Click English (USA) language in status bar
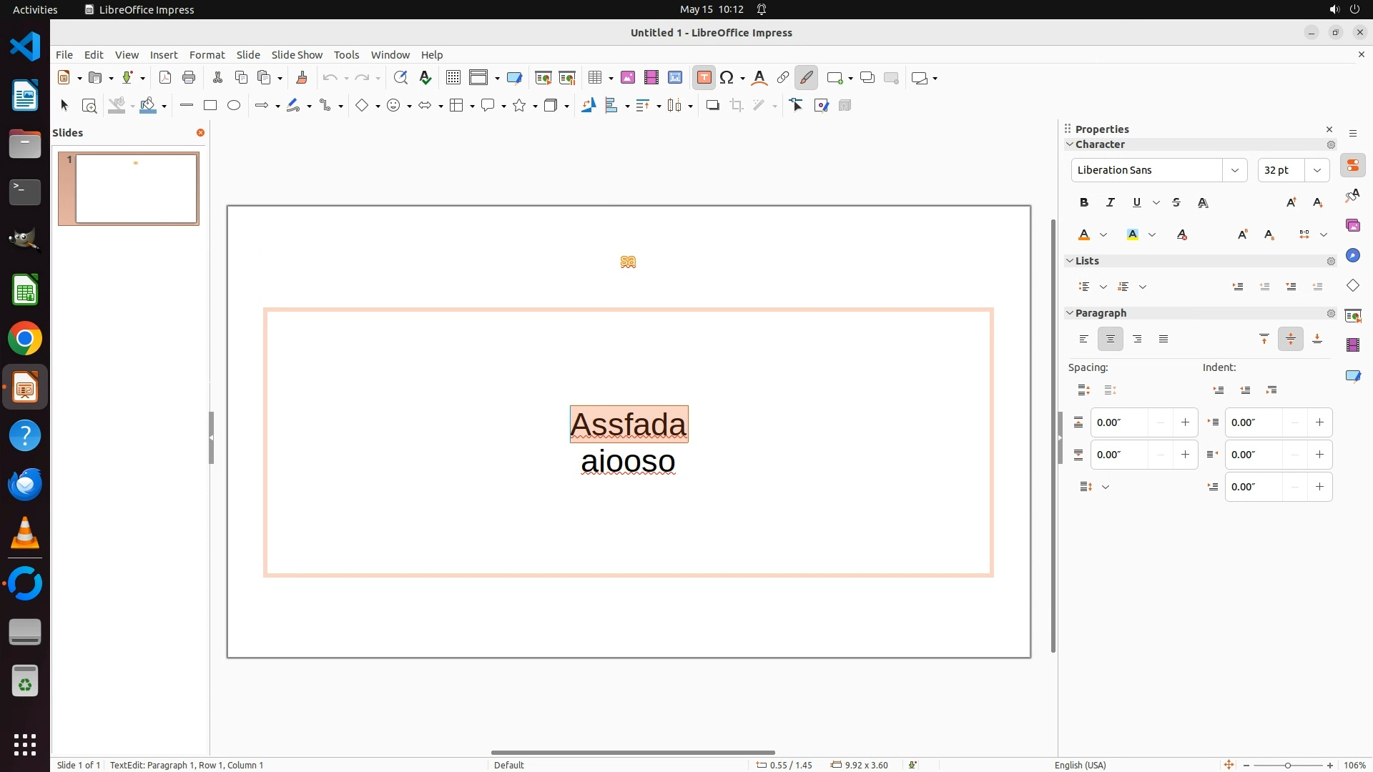The width and height of the screenshot is (1373, 772). click(1080, 765)
